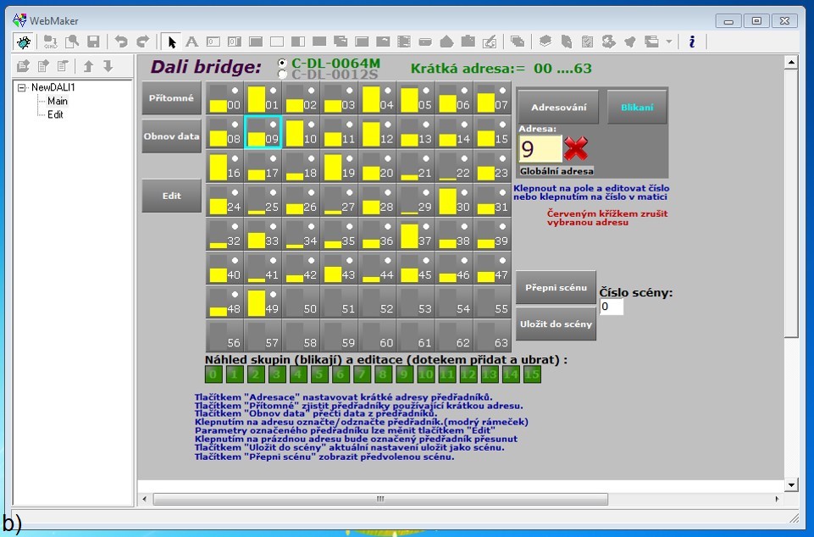Open the page preview magnifier icon
Screen dimensions: 814x537
[72, 42]
